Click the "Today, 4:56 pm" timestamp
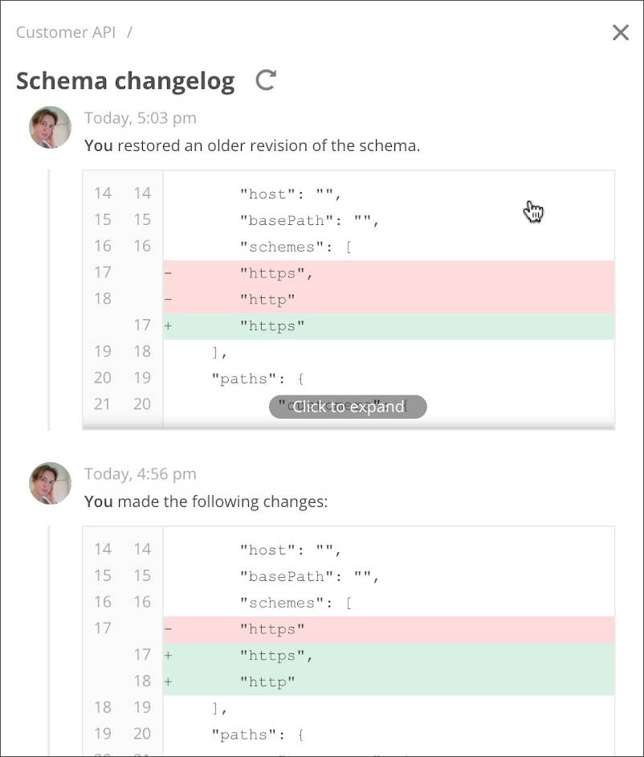The width and height of the screenshot is (644, 757). (x=141, y=473)
